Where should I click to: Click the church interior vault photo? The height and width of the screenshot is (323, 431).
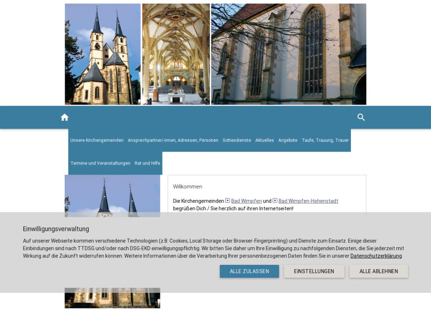click(176, 54)
